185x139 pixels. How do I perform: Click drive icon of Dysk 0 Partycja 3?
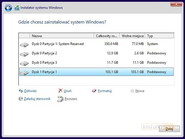[24, 63]
